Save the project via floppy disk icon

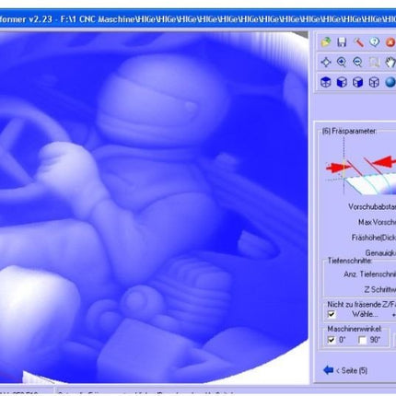[342, 41]
